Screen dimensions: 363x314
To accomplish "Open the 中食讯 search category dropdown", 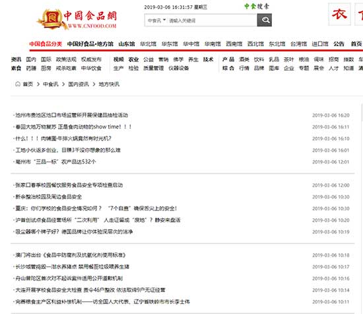I will click(156, 20).
